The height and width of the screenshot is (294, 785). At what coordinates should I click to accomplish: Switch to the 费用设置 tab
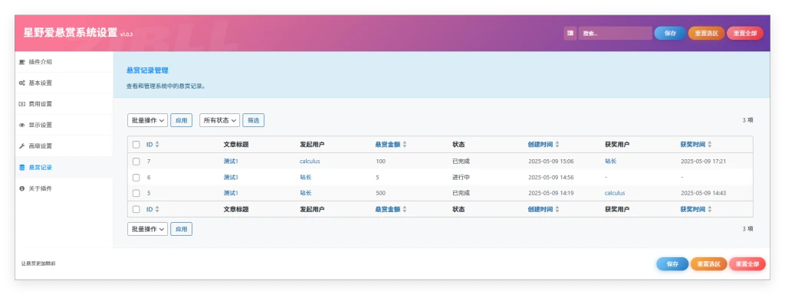(x=64, y=104)
